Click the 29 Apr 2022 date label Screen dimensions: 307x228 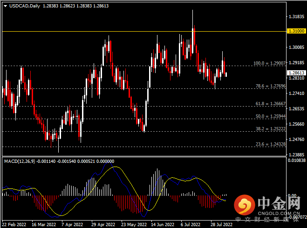coord(103,224)
